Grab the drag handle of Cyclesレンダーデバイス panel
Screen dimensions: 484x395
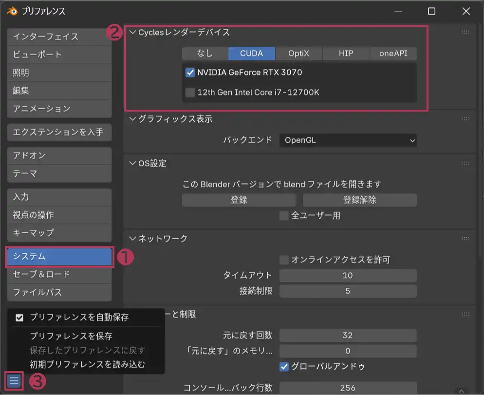point(465,33)
